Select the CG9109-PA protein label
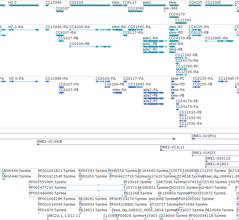The image size is (239, 220). pos(106,78)
